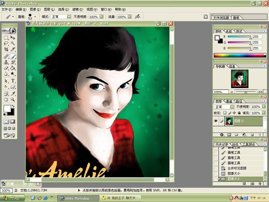The image size is (269, 202).
Task: Pick a color from the color ramp
Action: coord(240,55)
